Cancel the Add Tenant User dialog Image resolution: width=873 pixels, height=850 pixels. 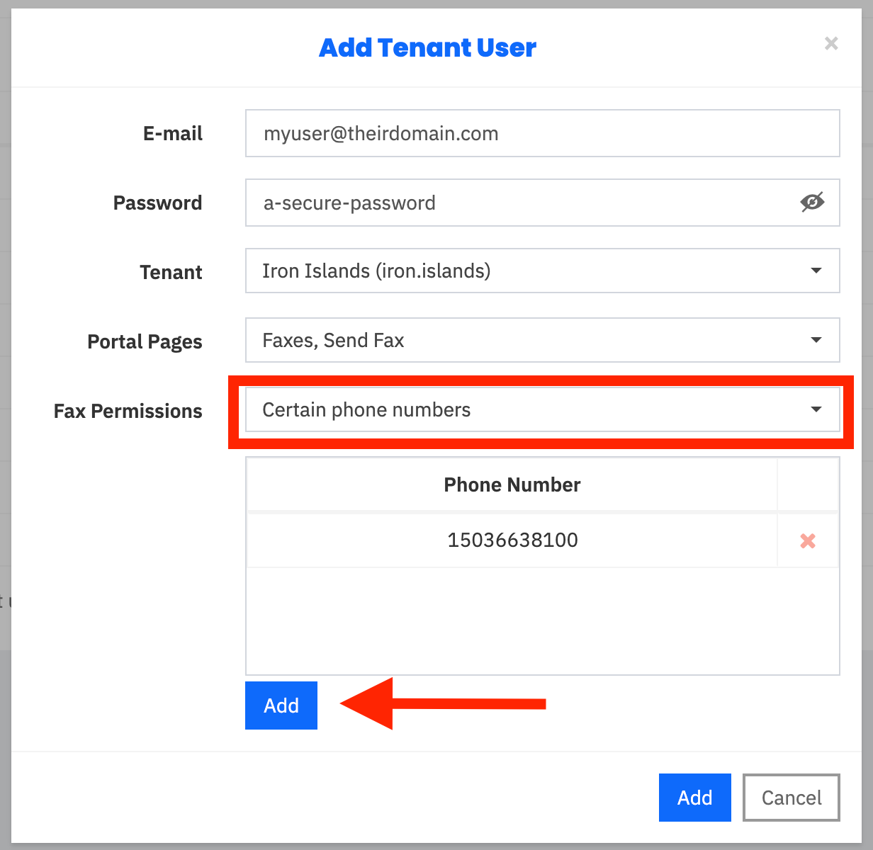coord(792,798)
